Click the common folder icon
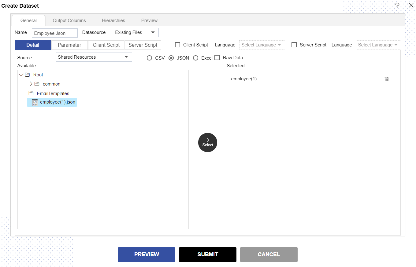This screenshot has width=416, height=267. tap(37, 84)
